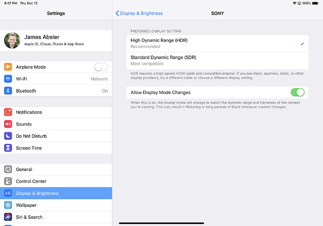Tap the Settings sidebar title
The height and width of the screenshot is (226, 323).
click(x=56, y=14)
